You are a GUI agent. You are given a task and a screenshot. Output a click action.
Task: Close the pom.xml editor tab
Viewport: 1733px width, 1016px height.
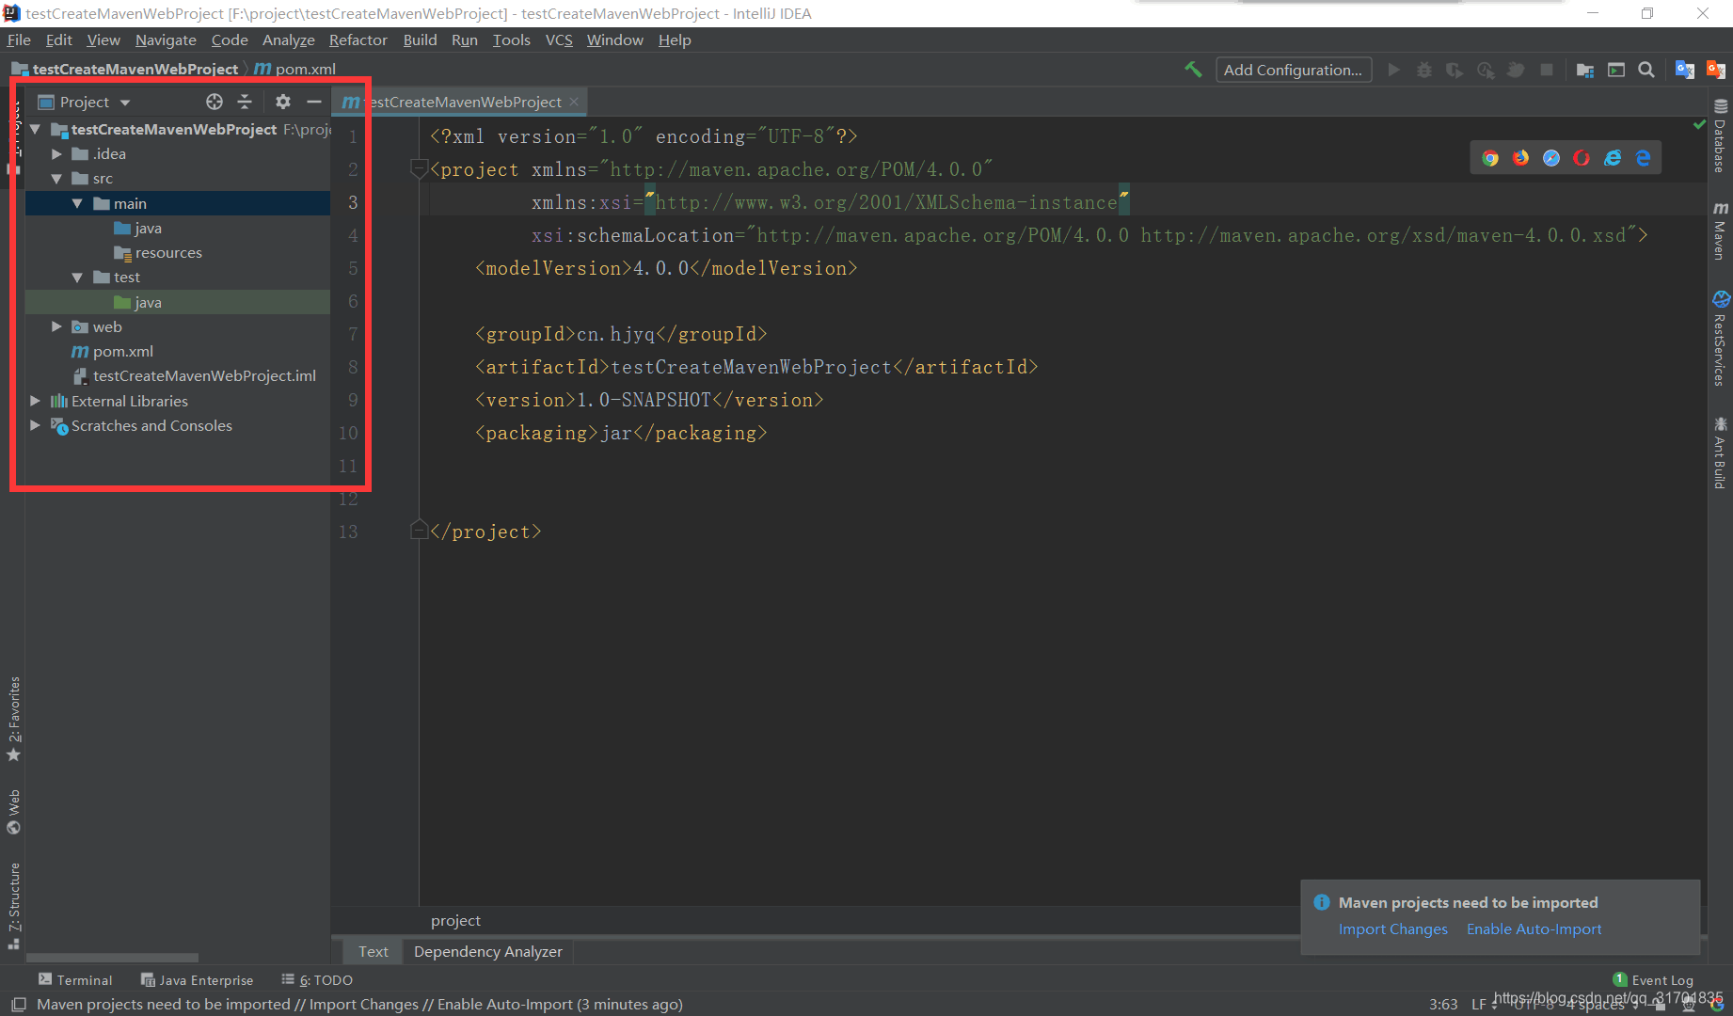tap(574, 102)
